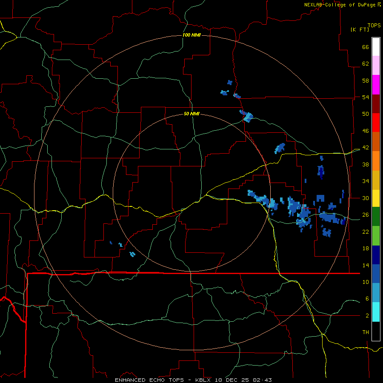Click the '100 NMI' range ring label
Viewport: 383px width, 383px height.
[x=191, y=35]
